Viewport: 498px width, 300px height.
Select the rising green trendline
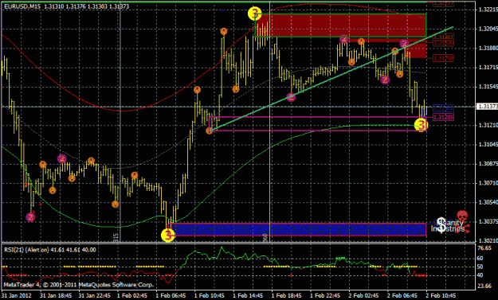pyautogui.click(x=331, y=78)
